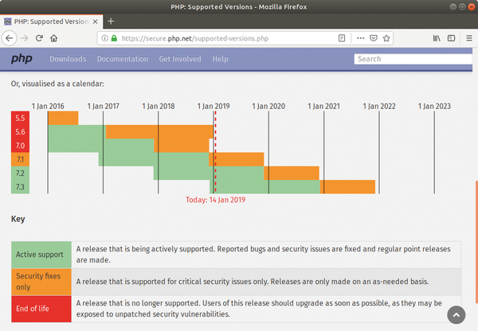Image resolution: width=478 pixels, height=331 pixels.
Task: Click the 5.5 version label
Action: tap(20, 118)
